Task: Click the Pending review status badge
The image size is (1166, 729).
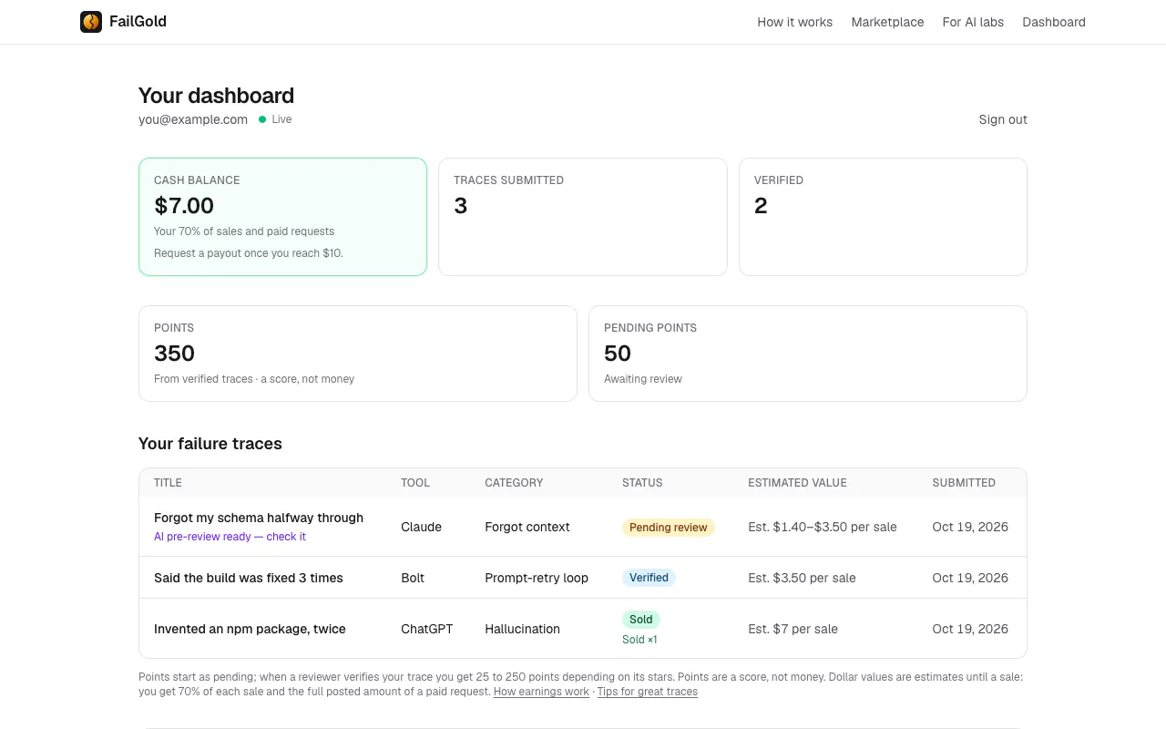Action: [x=669, y=527]
